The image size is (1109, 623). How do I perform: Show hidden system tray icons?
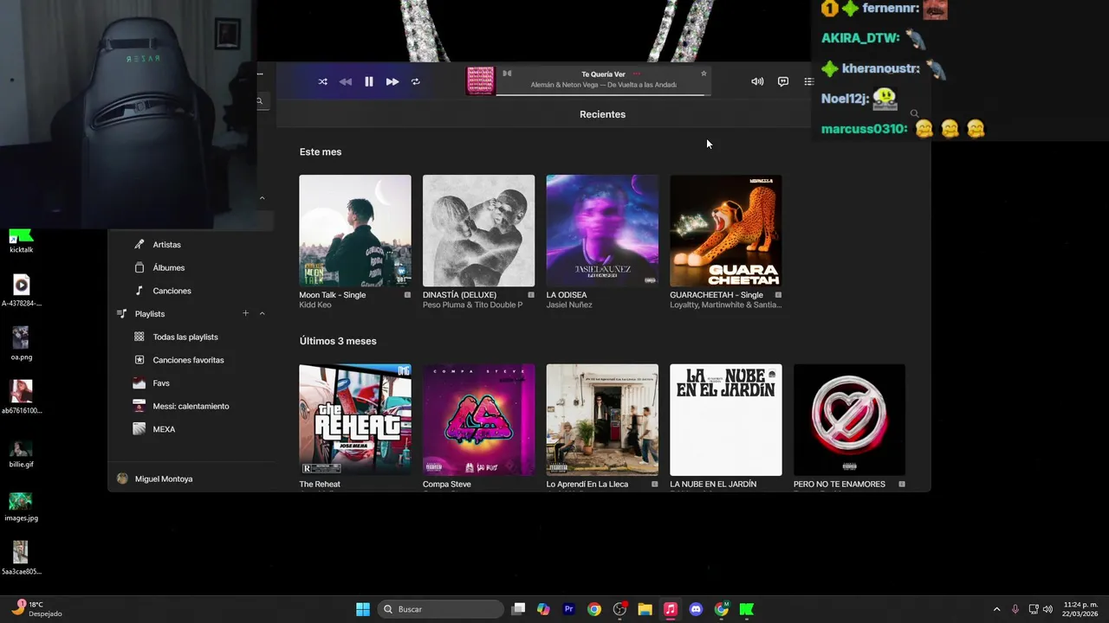coord(996,609)
